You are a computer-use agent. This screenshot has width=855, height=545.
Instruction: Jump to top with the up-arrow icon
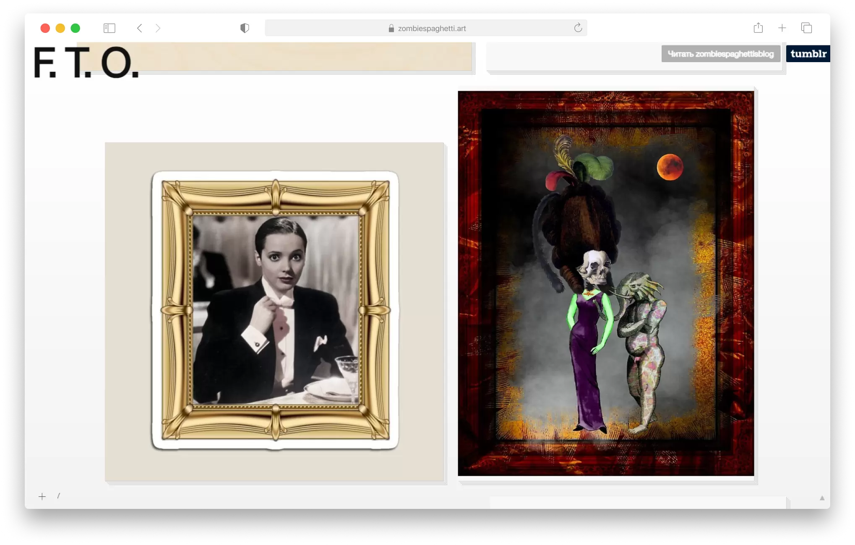(822, 498)
